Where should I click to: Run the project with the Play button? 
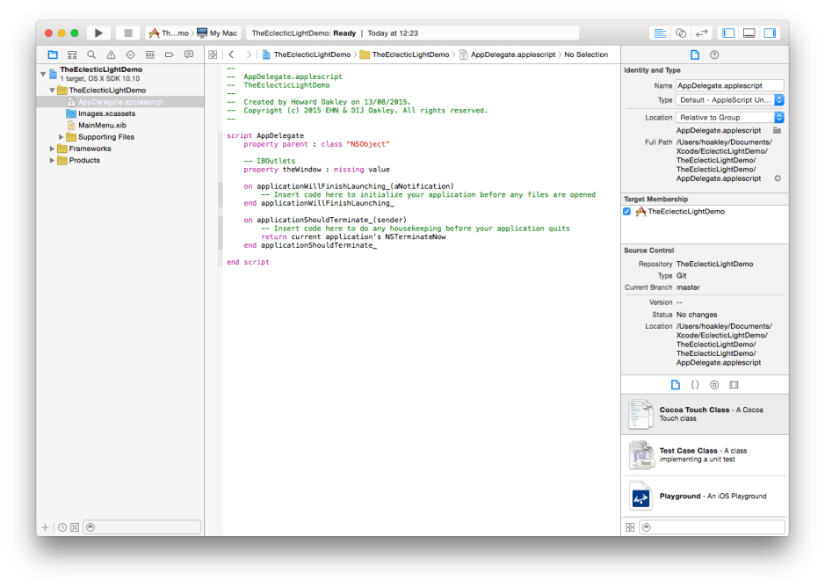click(x=98, y=32)
